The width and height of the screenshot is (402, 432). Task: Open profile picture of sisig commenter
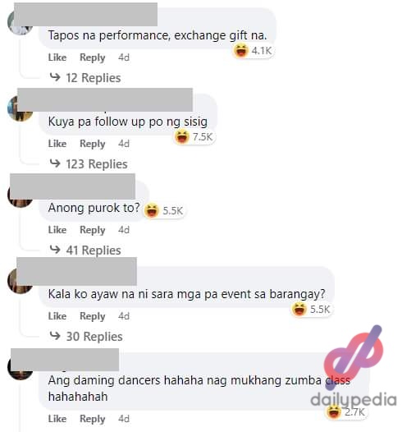20,109
